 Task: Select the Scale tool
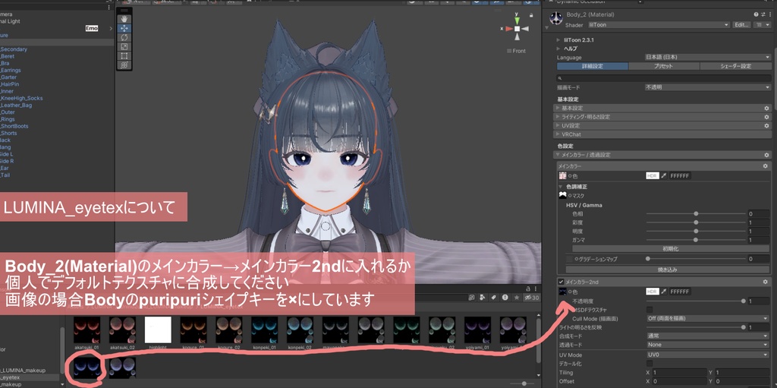124,46
